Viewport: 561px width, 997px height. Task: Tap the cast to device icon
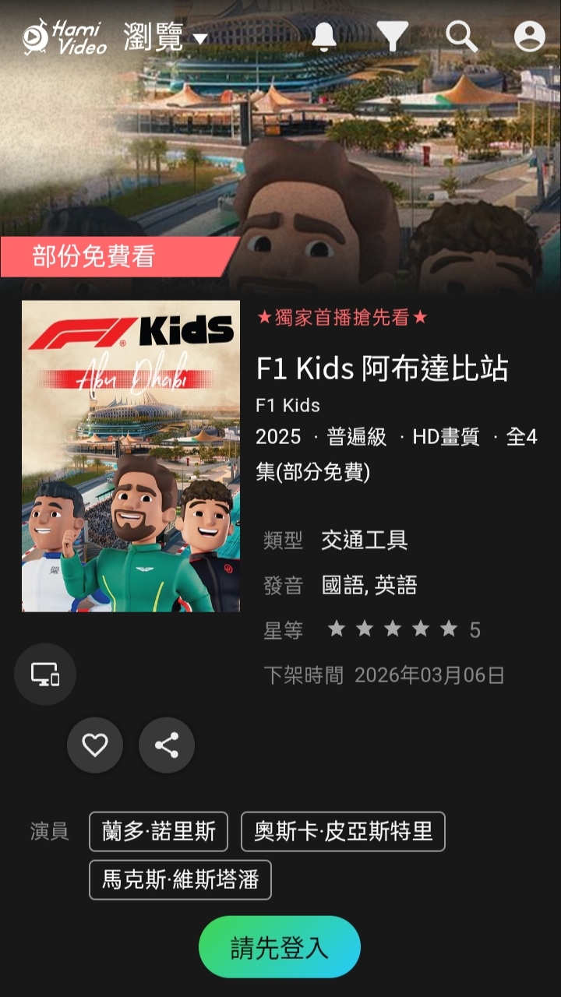pos(45,675)
